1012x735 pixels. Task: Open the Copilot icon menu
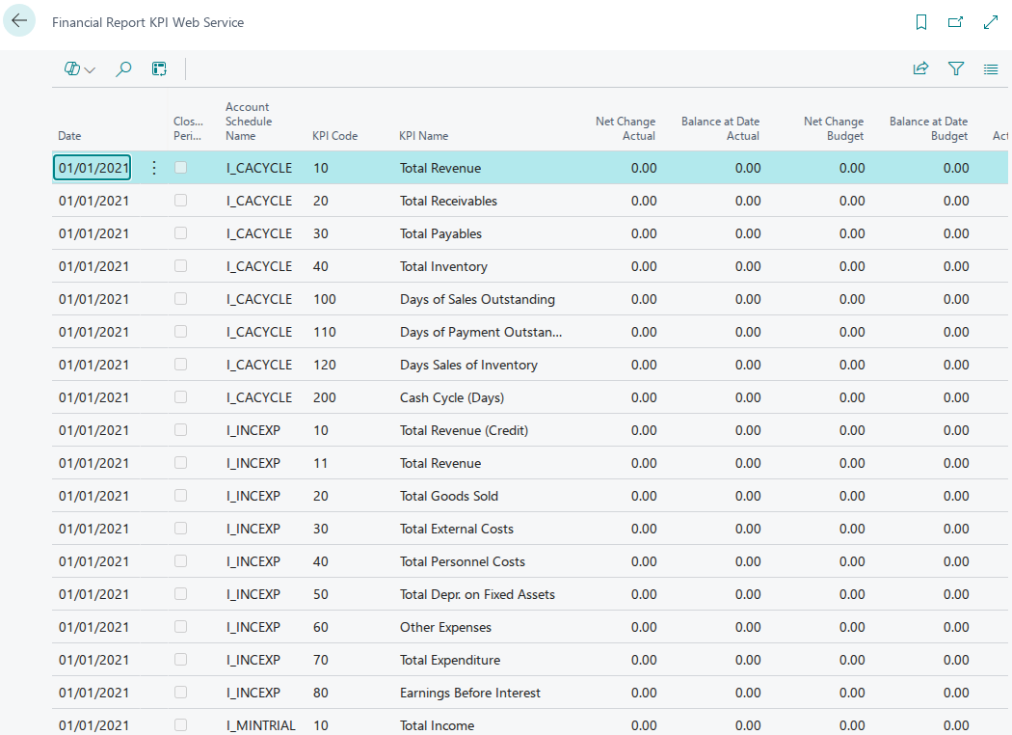tap(79, 69)
